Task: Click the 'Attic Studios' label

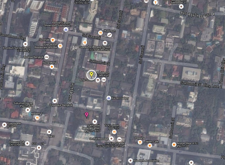Action: [x=88, y=80]
